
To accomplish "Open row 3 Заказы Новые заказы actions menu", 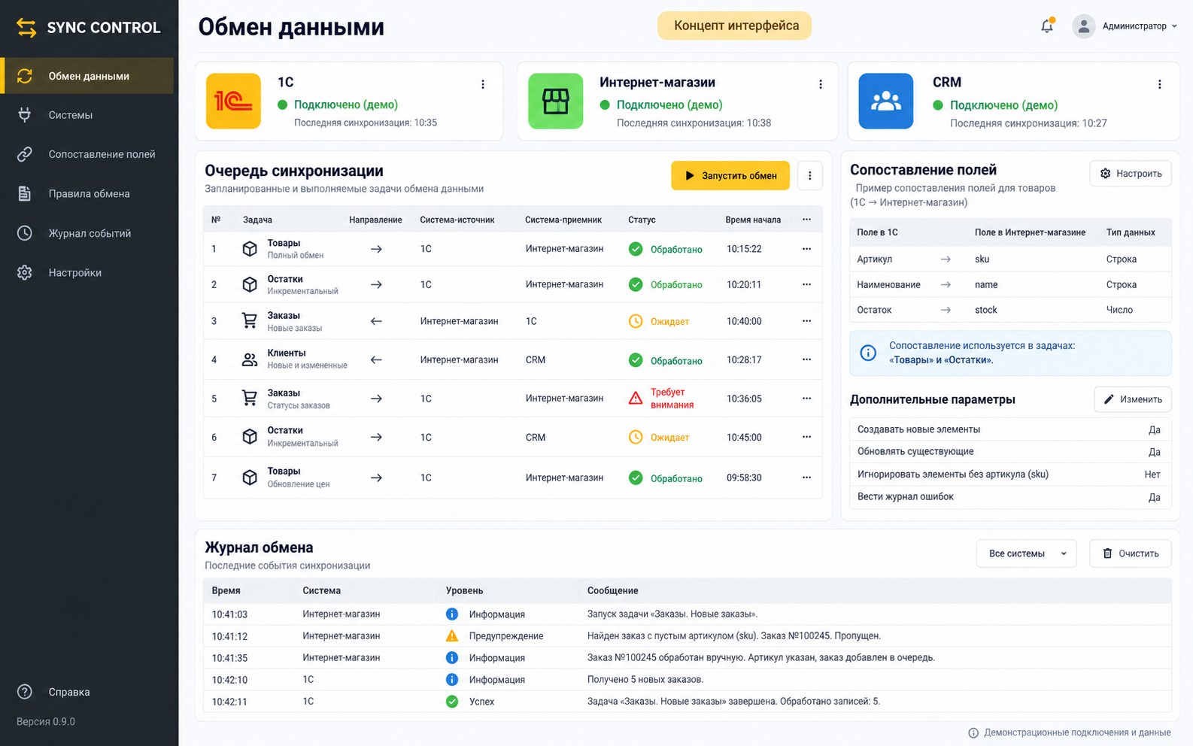I will pos(806,321).
